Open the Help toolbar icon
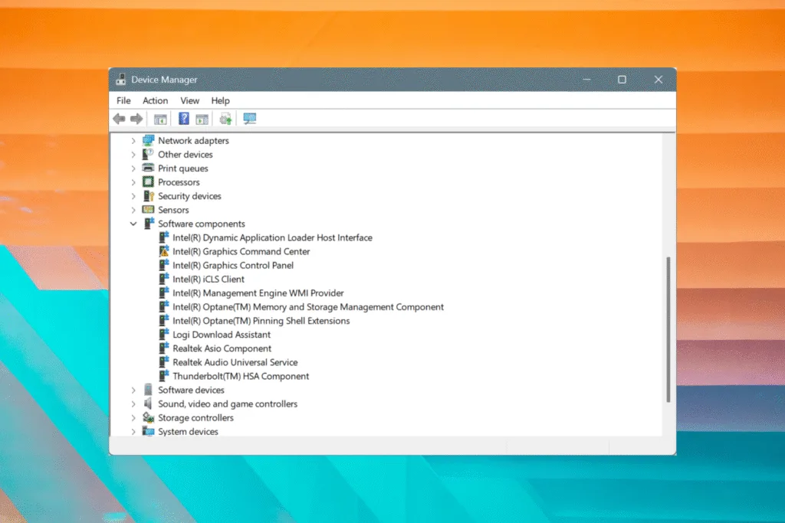Screen dimensions: 785x523 pyautogui.click(x=184, y=119)
